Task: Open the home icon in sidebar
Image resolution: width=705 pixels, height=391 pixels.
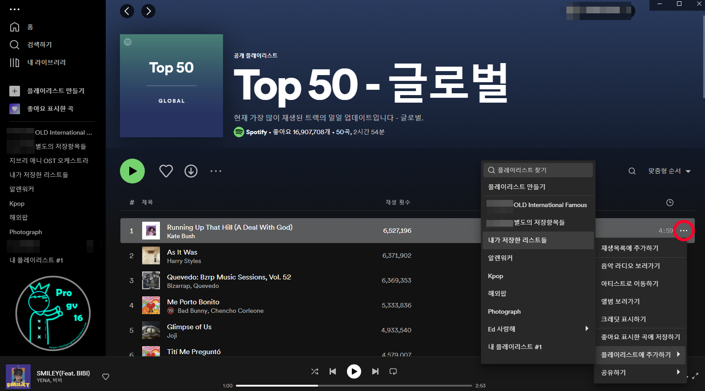Action: click(15, 27)
